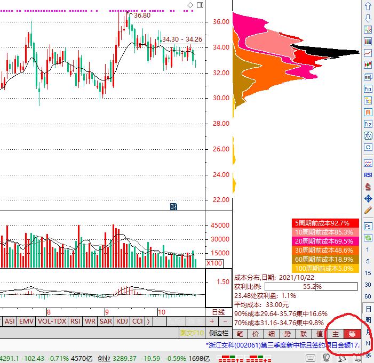
Task: Open the wavy multi-line indicator icon
Action: click(368, 163)
